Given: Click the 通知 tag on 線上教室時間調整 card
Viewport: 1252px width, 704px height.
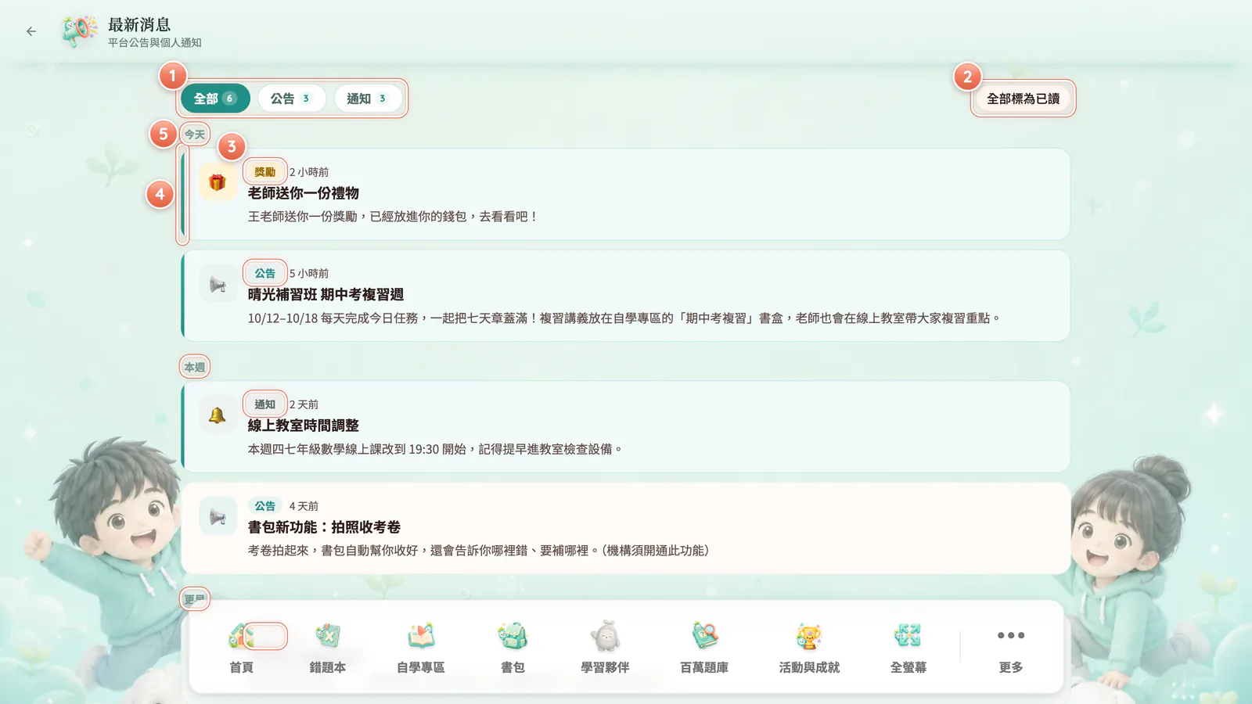Looking at the screenshot, I should pyautogui.click(x=264, y=404).
